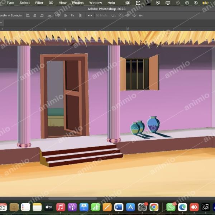Open System Settings from the dock

click(x=142, y=207)
